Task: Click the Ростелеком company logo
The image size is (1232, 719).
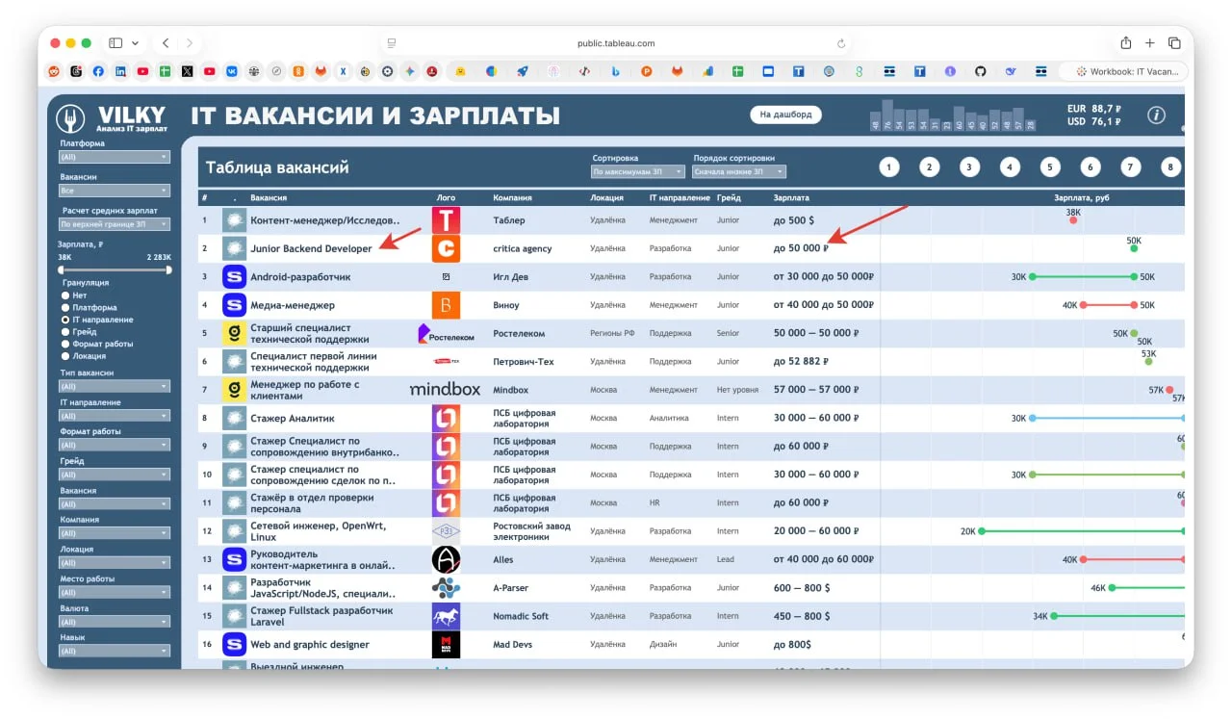Action: 446,333
